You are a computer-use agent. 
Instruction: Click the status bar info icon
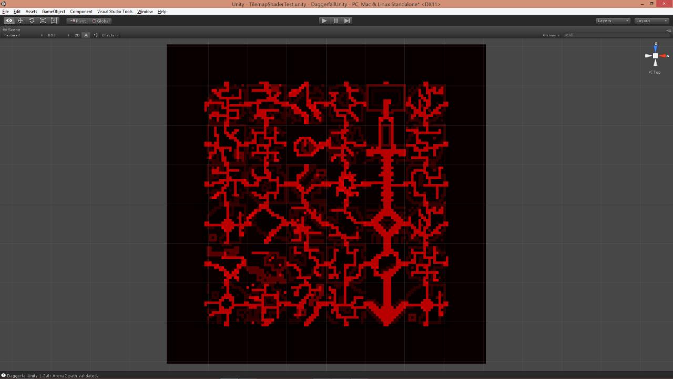pos(3,376)
